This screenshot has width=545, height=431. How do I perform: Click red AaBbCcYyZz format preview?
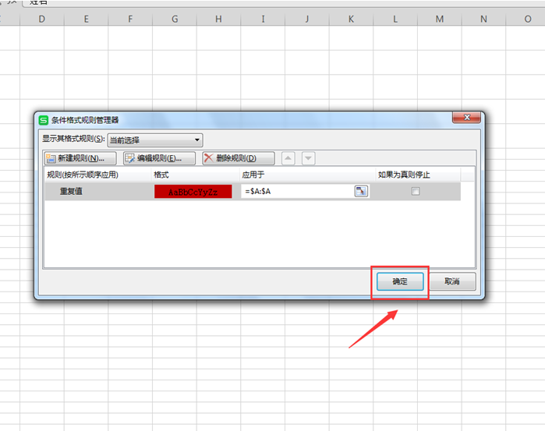193,192
